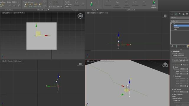The width and height of the screenshot is (189, 106).
Task: Click the Brush Size spinner arrows
Action: (62, 7)
